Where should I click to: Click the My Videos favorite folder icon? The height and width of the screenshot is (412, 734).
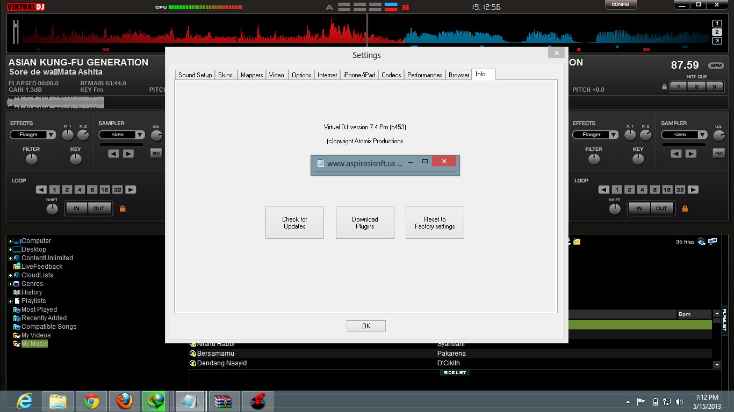[17, 335]
